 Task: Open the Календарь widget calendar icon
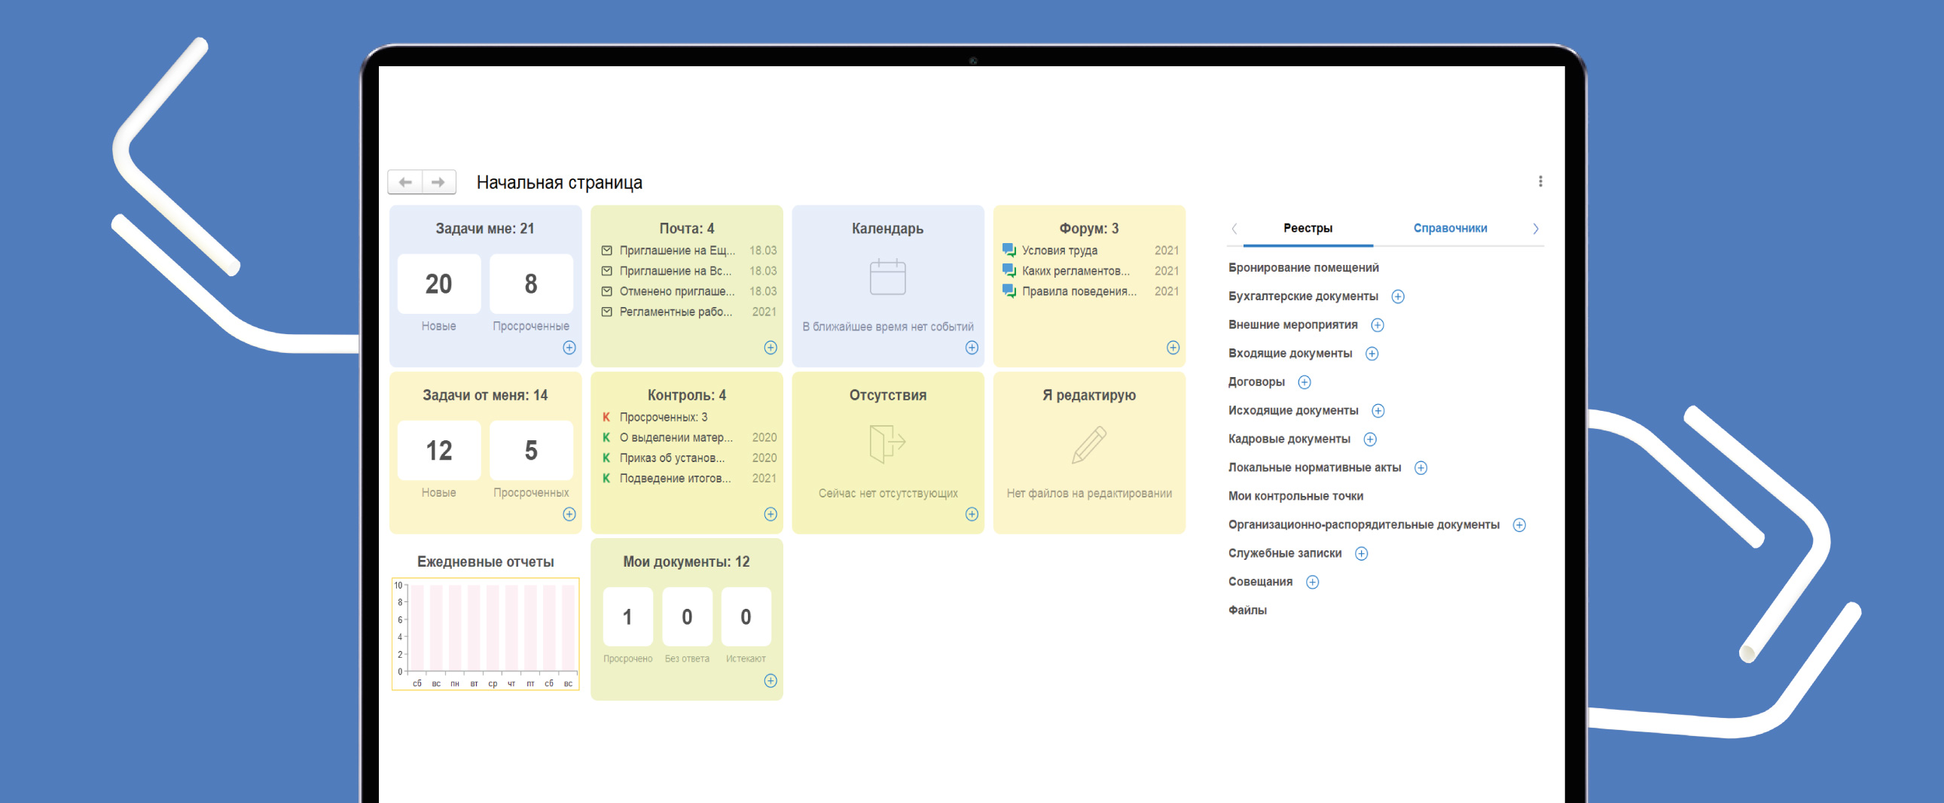pos(887,276)
